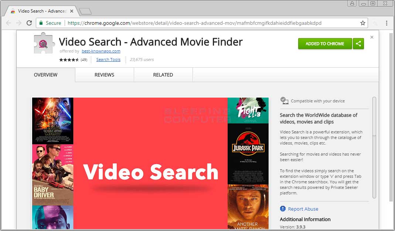Click the Report Abuse link
395x231 pixels.
coord(303,209)
